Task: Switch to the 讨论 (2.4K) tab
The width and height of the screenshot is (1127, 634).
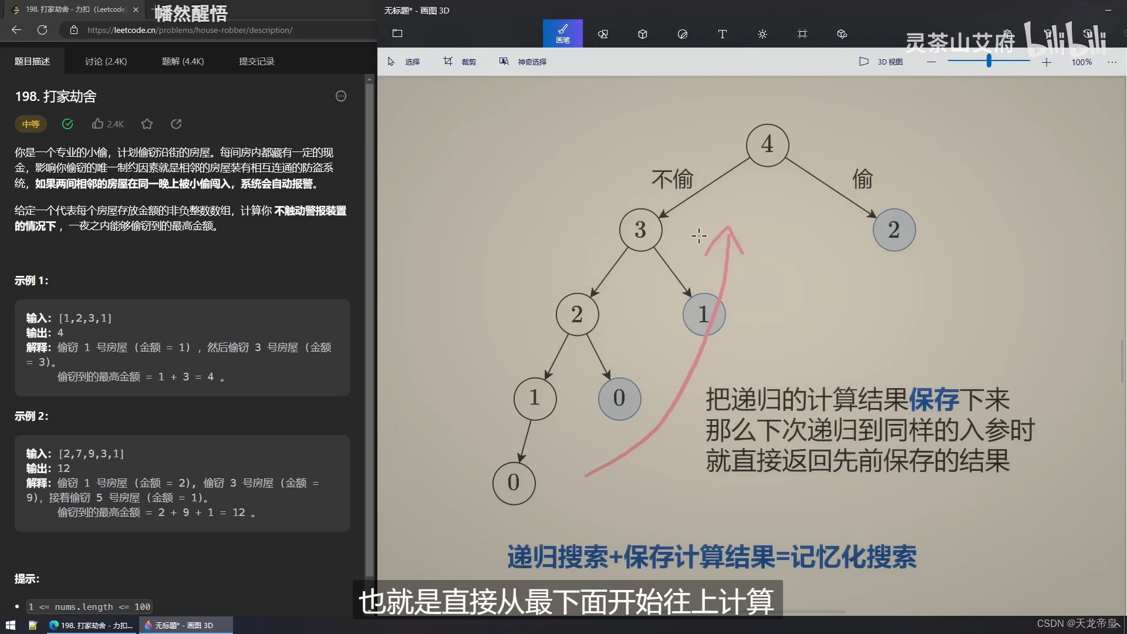Action: tap(106, 61)
